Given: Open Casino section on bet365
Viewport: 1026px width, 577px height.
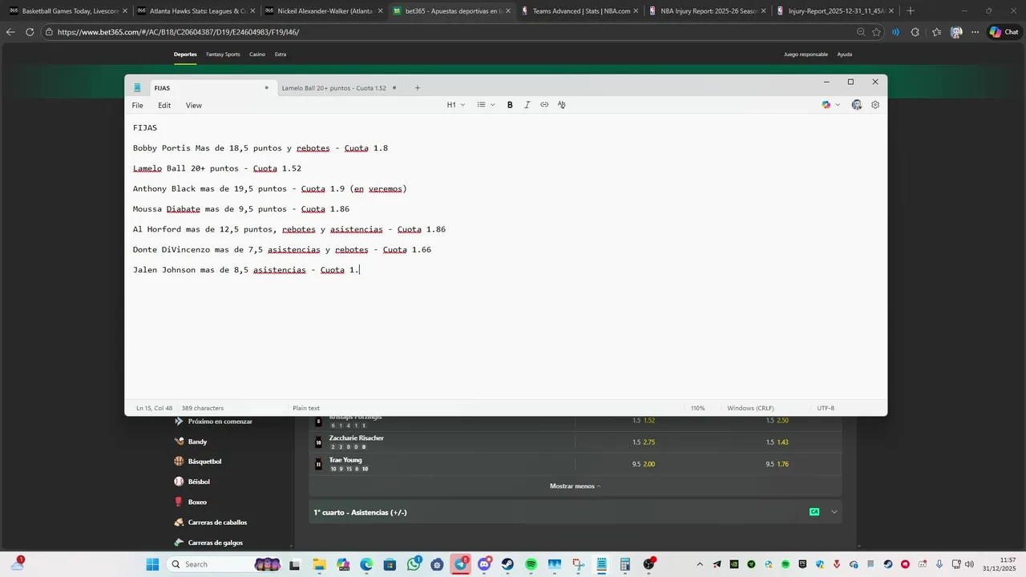Looking at the screenshot, I should [x=257, y=54].
